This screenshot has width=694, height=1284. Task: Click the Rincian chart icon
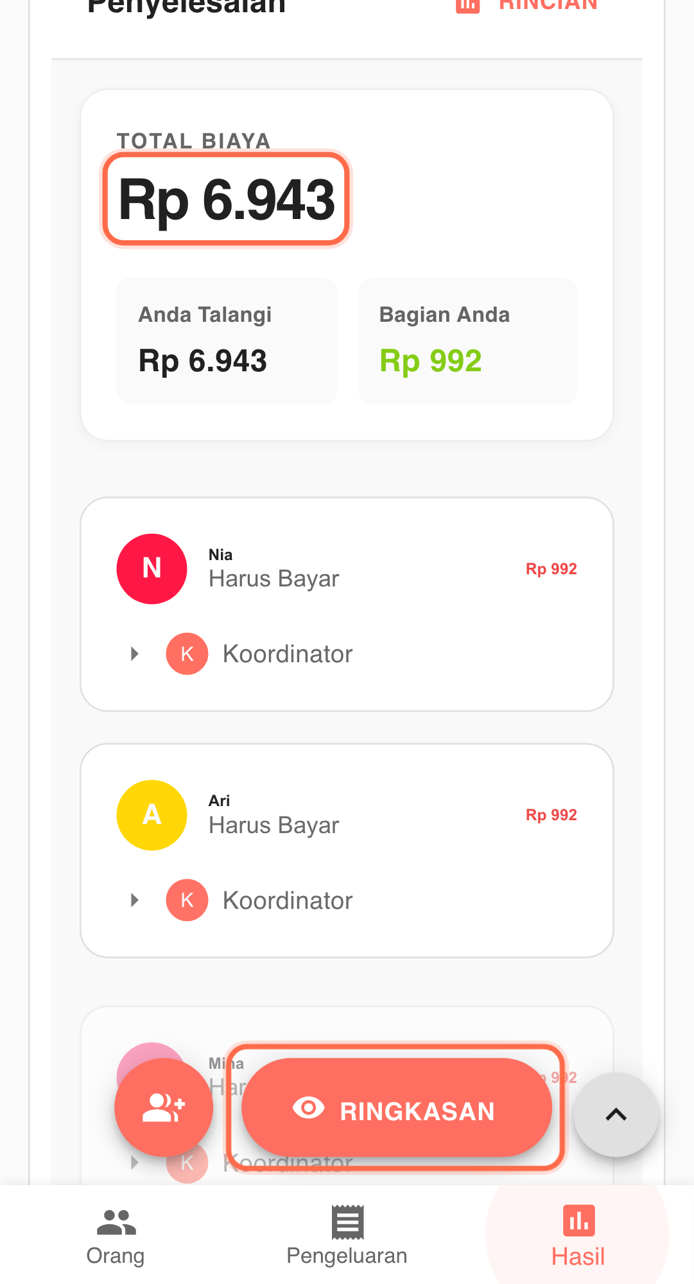tap(467, 5)
